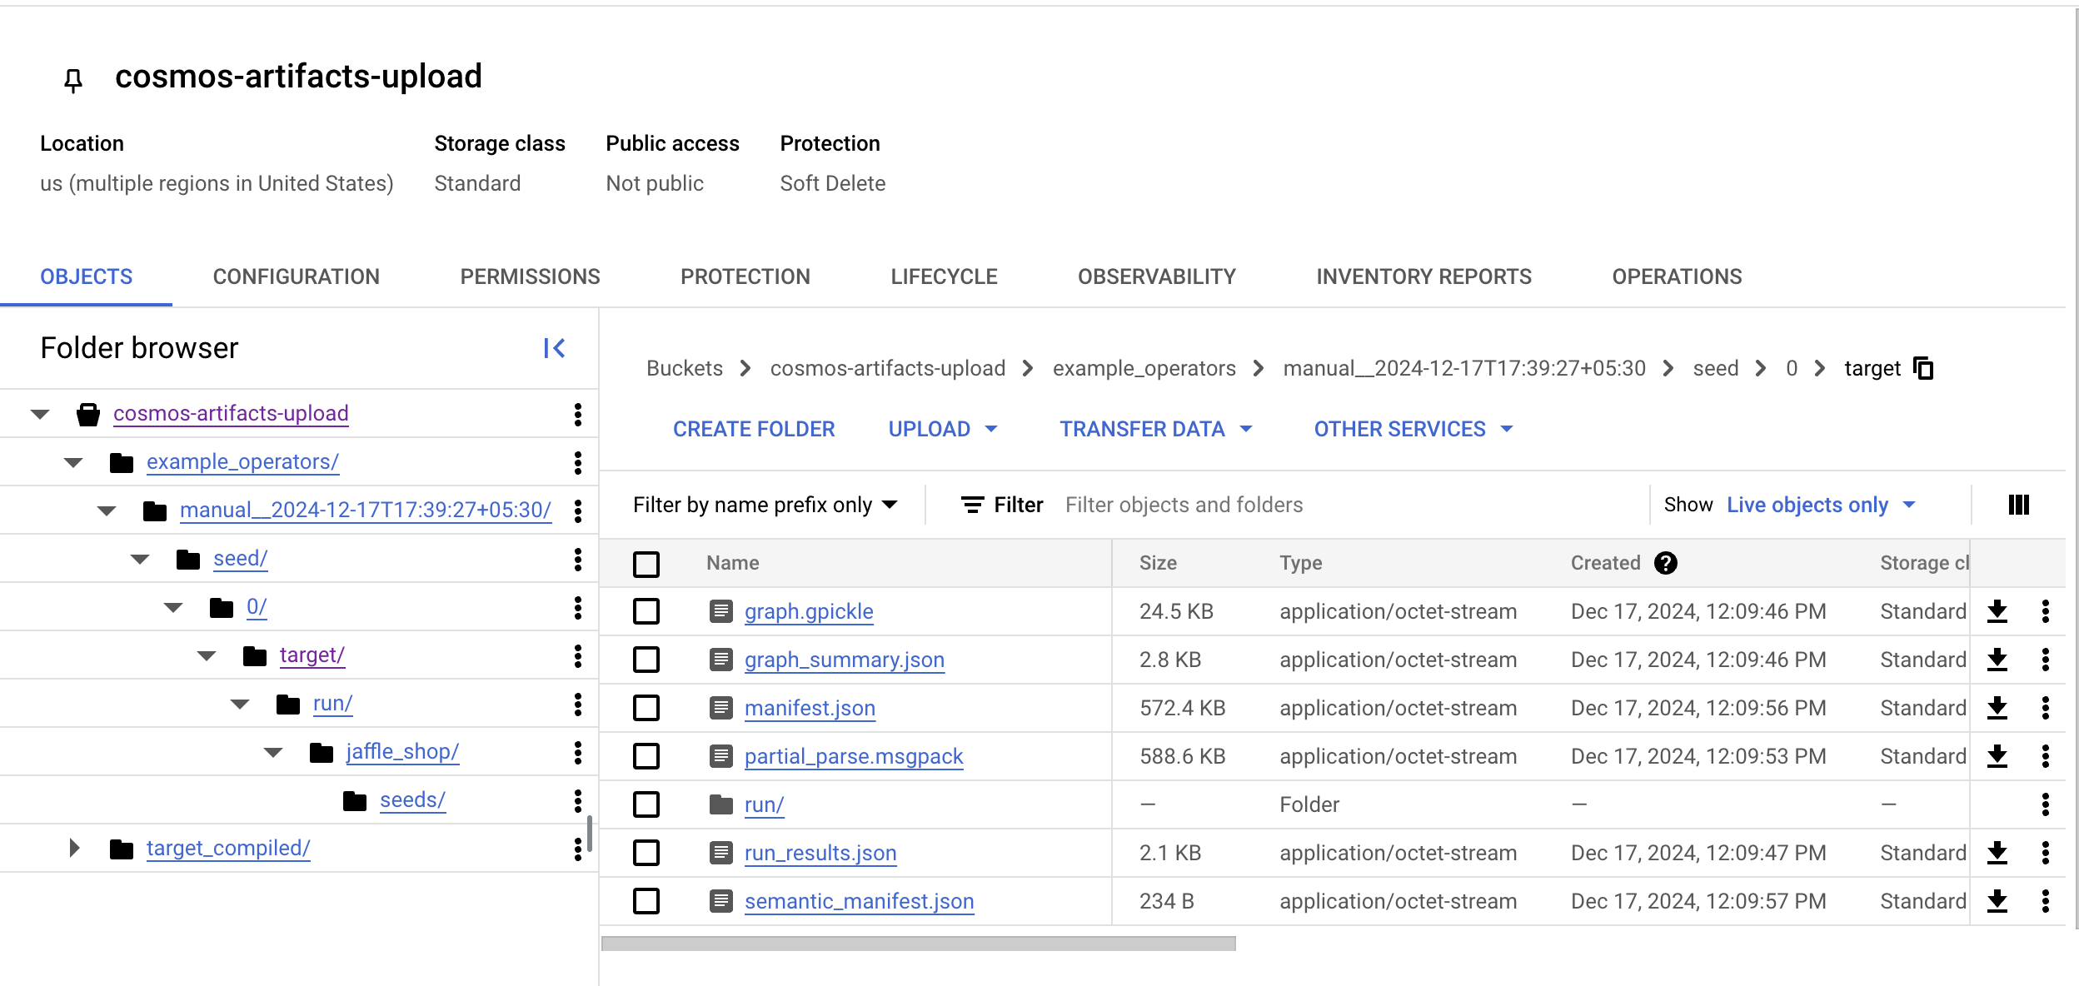The image size is (2079, 986).
Task: Toggle the select-all checkbox at top
Action: (x=647, y=560)
